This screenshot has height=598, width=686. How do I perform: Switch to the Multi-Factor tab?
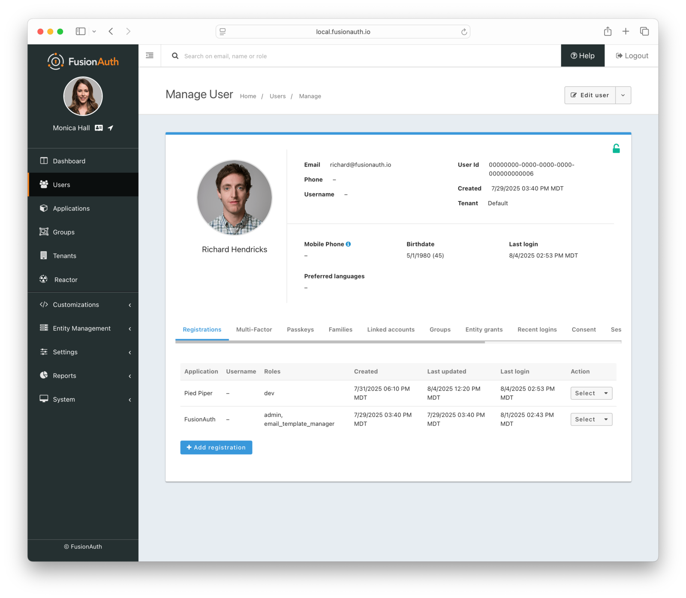pos(254,329)
